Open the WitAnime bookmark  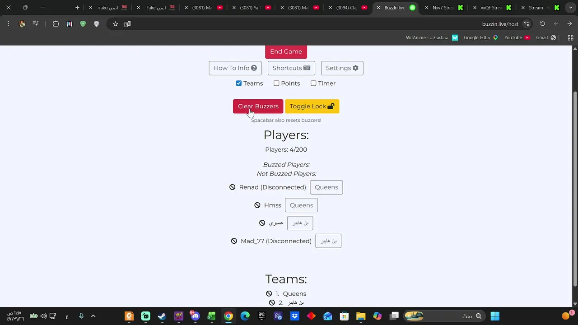click(432, 37)
